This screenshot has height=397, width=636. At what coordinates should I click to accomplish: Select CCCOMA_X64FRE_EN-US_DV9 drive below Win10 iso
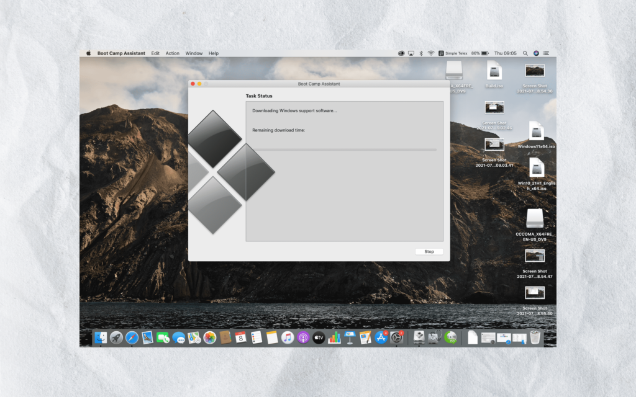click(x=535, y=225)
